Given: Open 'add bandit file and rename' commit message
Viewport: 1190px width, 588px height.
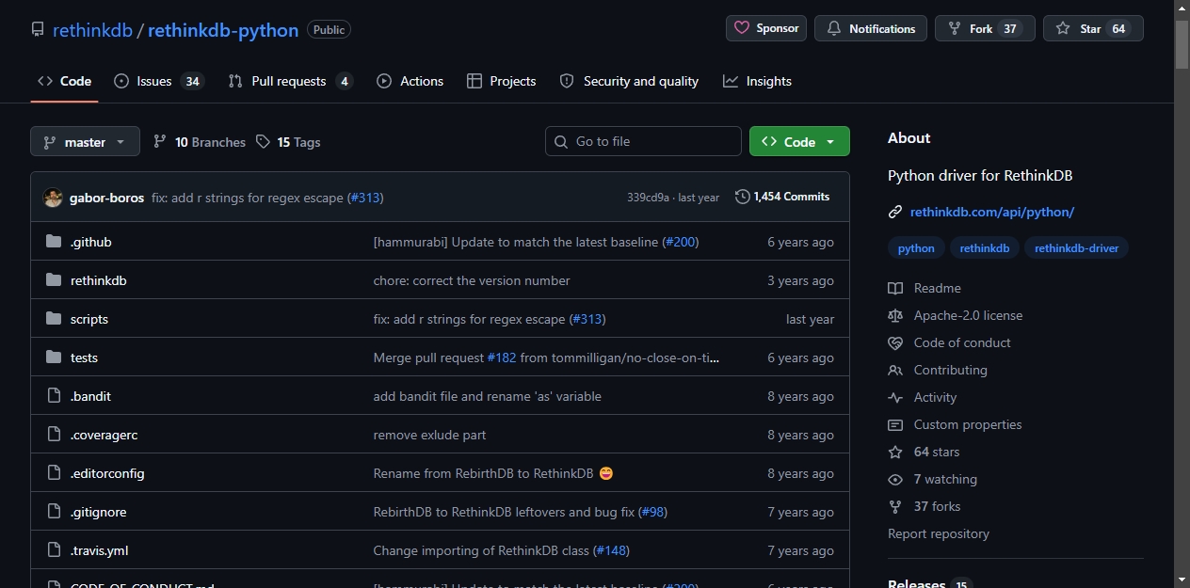Looking at the screenshot, I should [487, 396].
